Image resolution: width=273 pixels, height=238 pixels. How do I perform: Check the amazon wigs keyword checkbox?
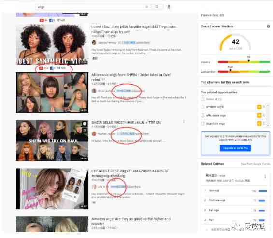(x=202, y=107)
